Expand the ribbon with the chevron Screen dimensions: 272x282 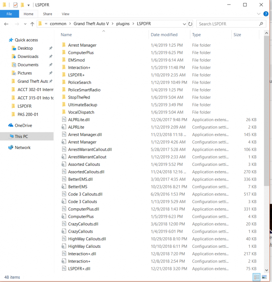tap(258, 14)
